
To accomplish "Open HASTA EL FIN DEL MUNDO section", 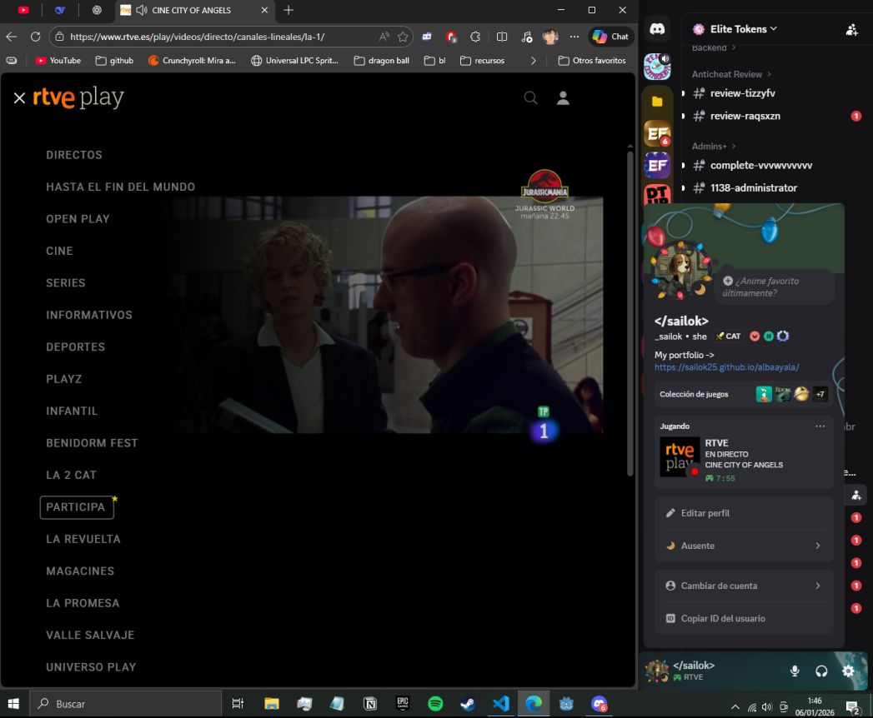I will pos(120,187).
